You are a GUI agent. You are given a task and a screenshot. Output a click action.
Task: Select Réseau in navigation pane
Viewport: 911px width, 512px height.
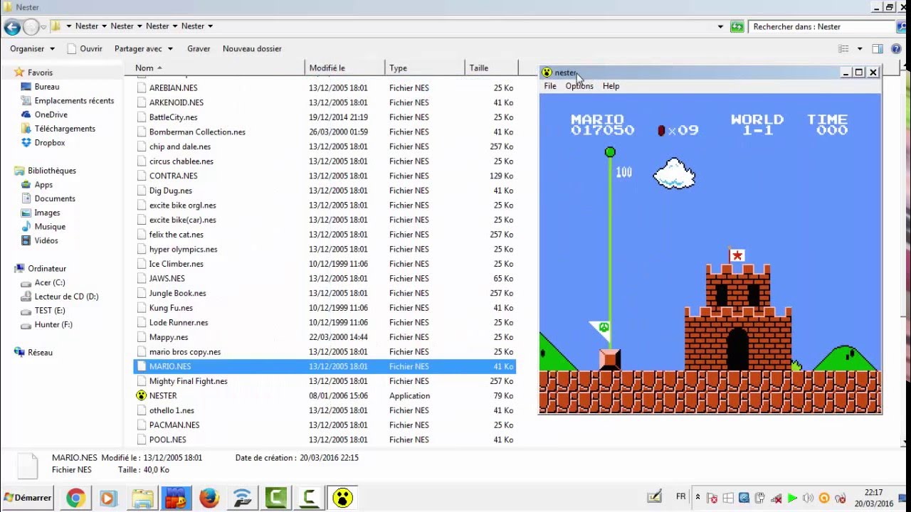40,353
